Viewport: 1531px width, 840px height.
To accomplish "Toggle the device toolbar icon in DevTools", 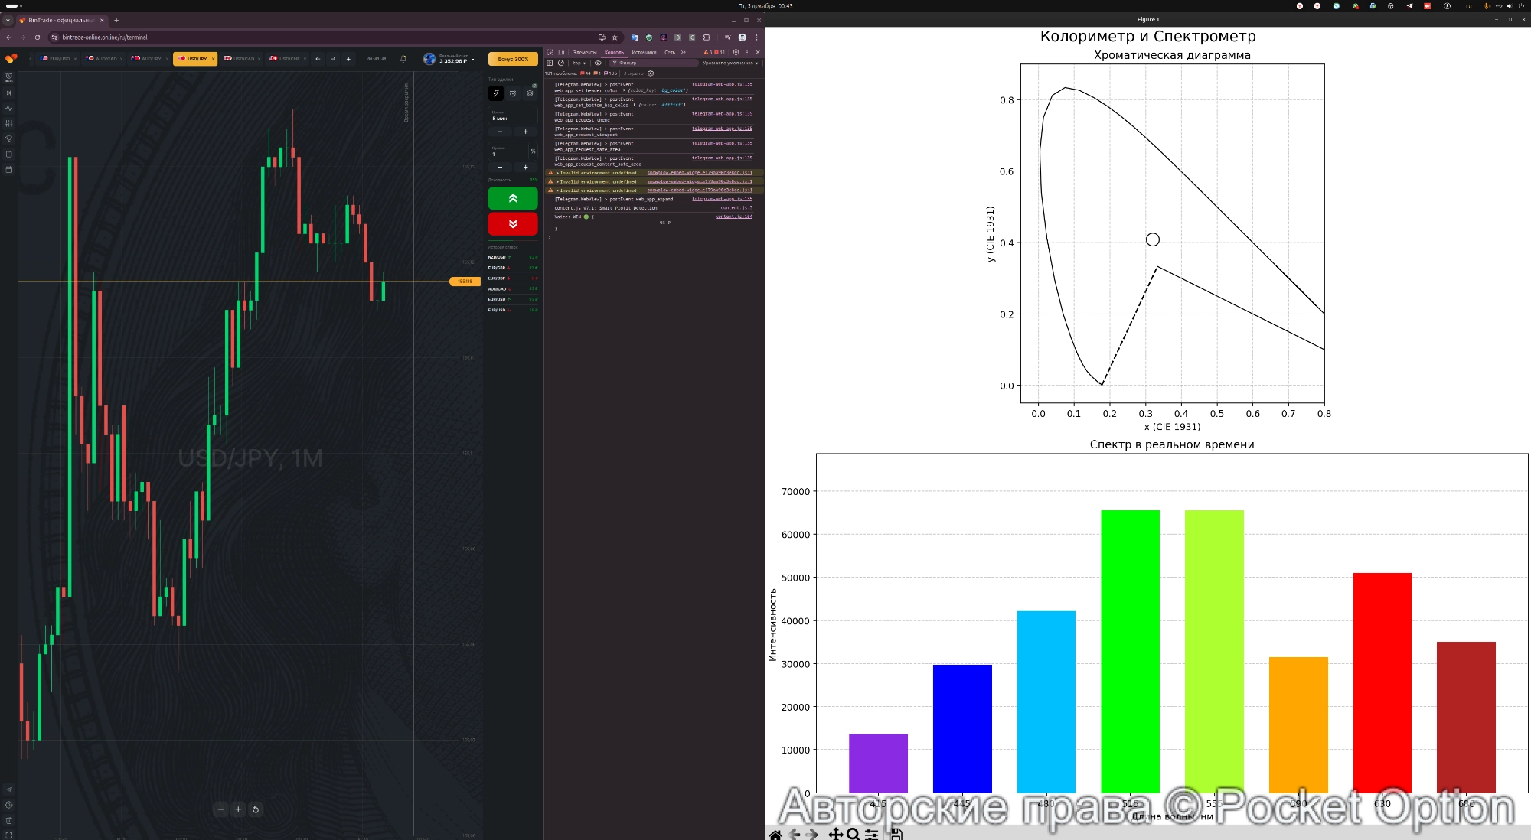I will click(560, 52).
